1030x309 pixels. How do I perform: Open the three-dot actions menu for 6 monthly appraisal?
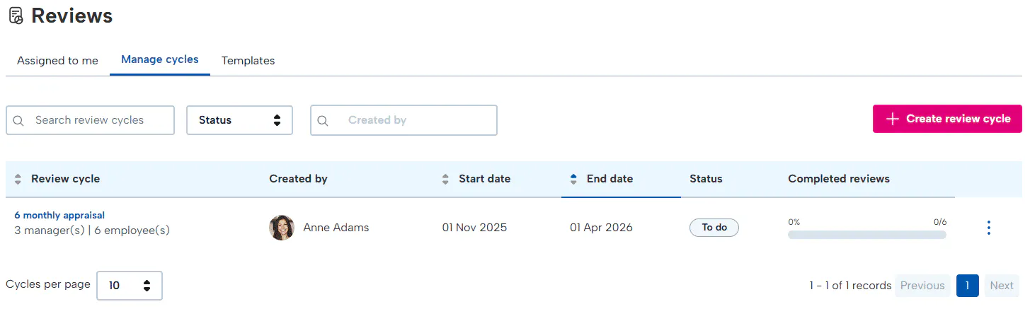[988, 228]
